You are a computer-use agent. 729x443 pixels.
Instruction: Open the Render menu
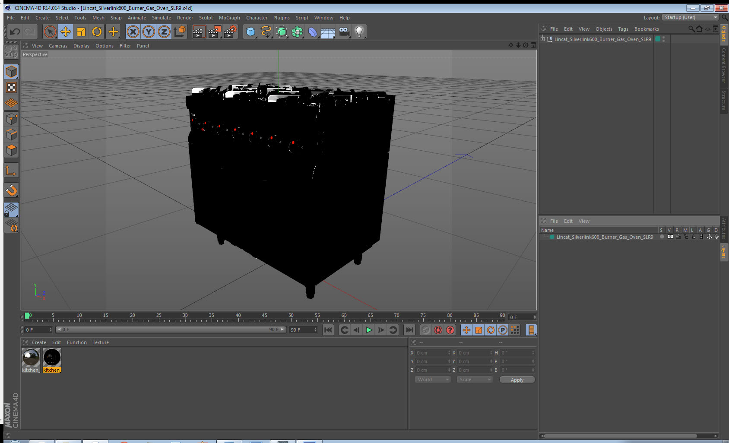185,18
